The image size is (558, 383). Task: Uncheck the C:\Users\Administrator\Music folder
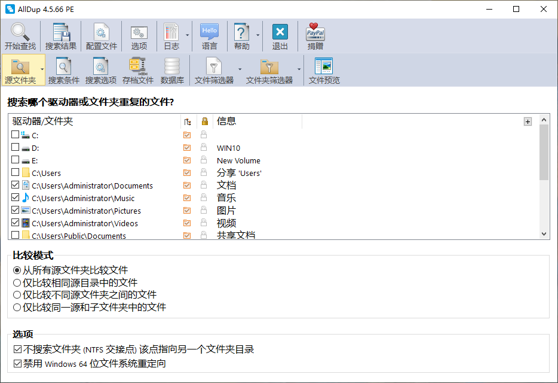(x=16, y=197)
